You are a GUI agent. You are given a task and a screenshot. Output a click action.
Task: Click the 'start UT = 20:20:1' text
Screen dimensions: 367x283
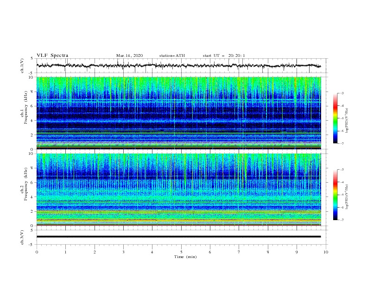click(x=224, y=55)
